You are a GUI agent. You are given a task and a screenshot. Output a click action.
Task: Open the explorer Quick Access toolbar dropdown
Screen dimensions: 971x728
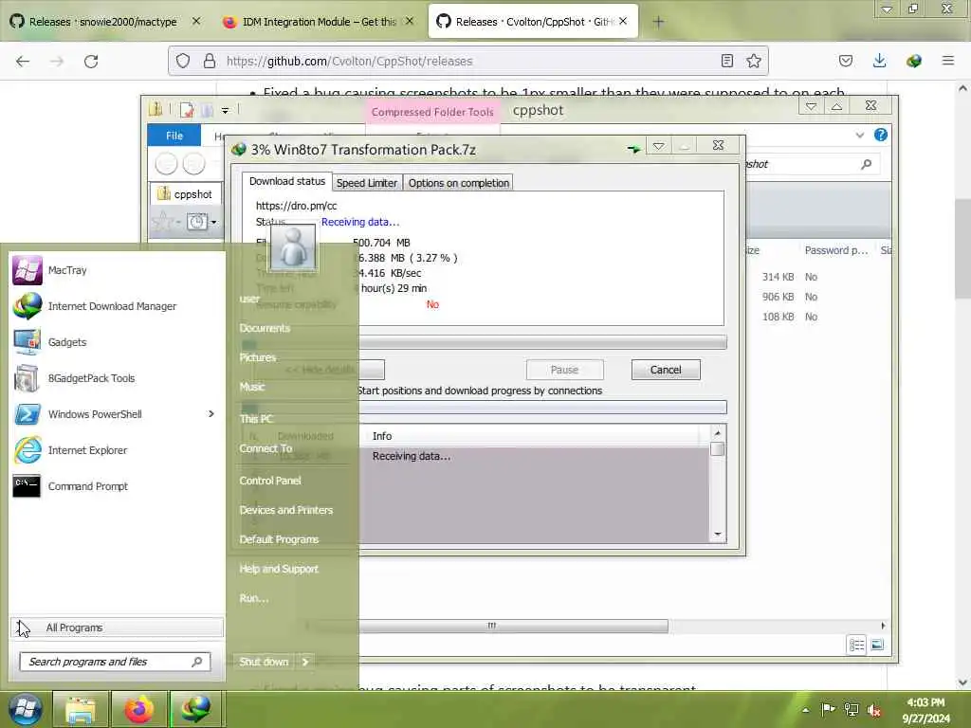pyautogui.click(x=225, y=110)
